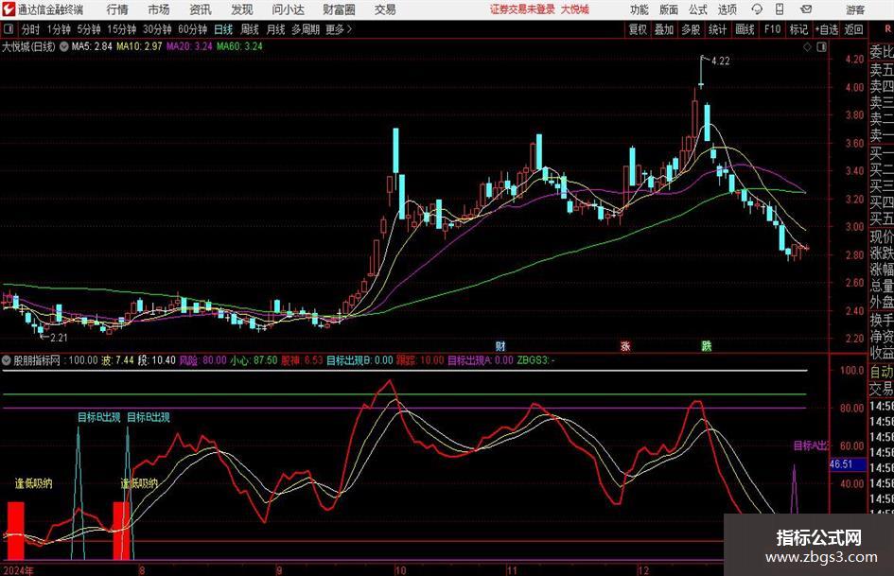894x576 pixels.
Task: Toggle the side panel icon at chart top right
Action: click(x=821, y=47)
